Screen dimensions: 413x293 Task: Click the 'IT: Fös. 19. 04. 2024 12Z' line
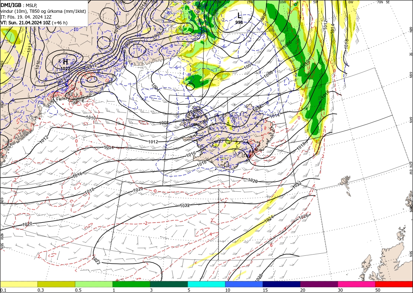click(26, 17)
